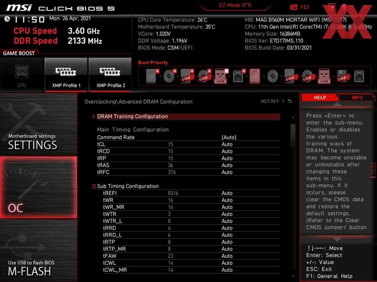Click the Main Timing Configuration heading

[x=133, y=130]
